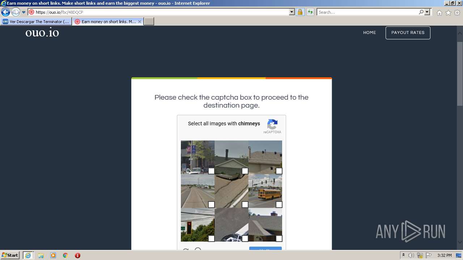The width and height of the screenshot is (463, 260).
Task: Open the recent pages dropdown arrow
Action: [x=24, y=12]
